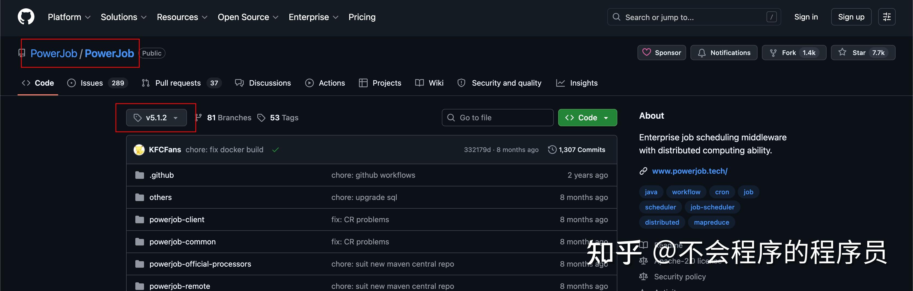Image resolution: width=913 pixels, height=291 pixels.
Task: Expand the Platform menu
Action: tap(69, 17)
